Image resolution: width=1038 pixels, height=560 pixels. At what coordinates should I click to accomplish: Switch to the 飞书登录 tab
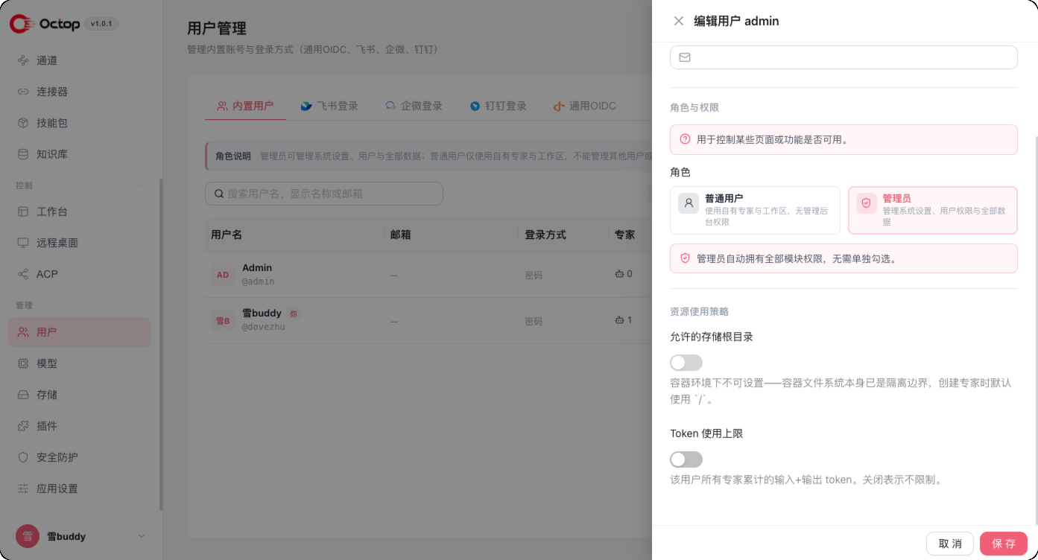(329, 106)
